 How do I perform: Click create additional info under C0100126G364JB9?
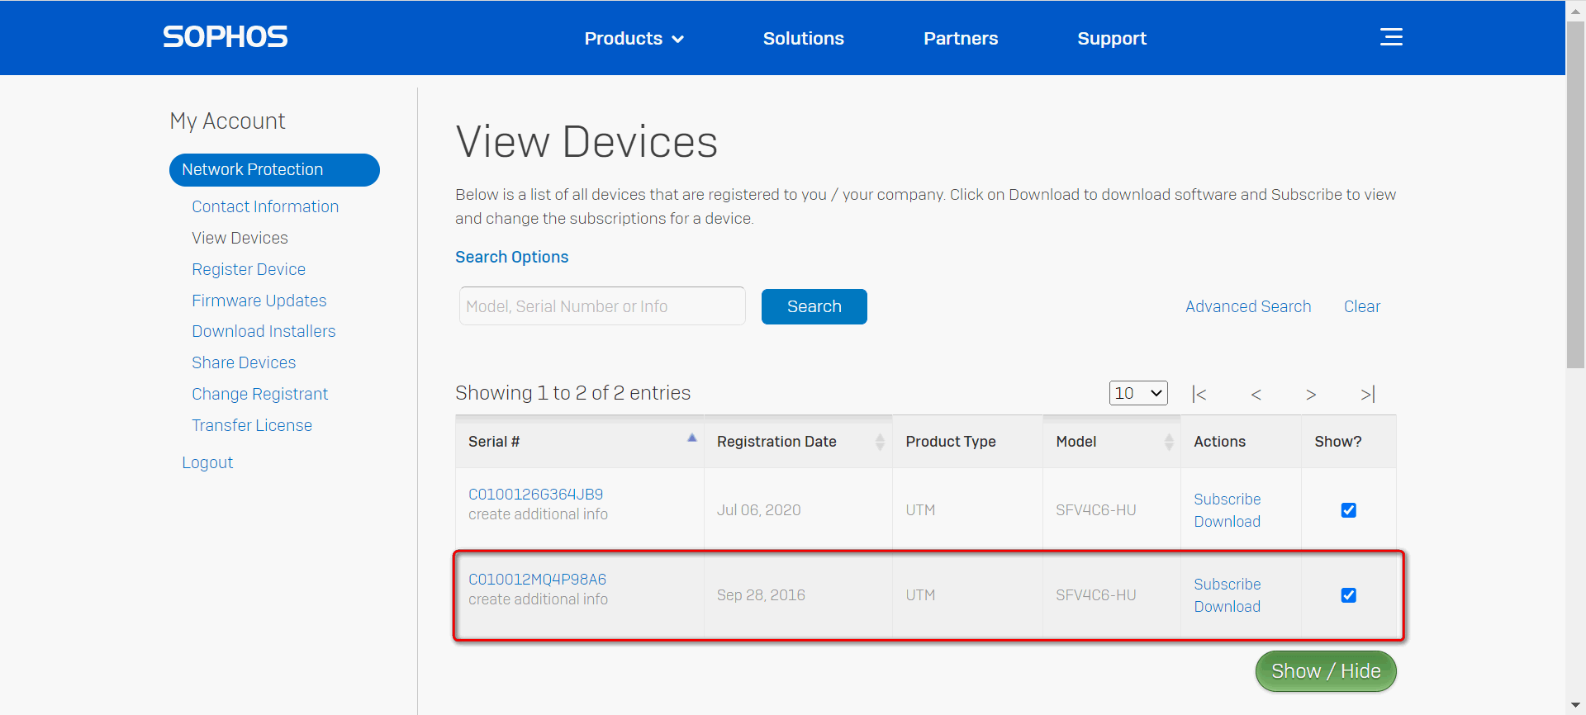(x=538, y=514)
